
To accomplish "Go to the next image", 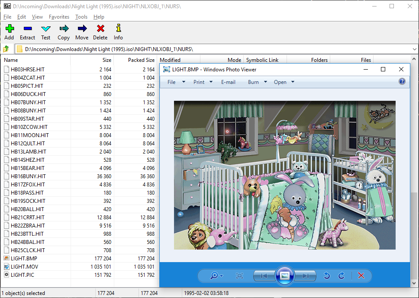I will pos(306,276).
